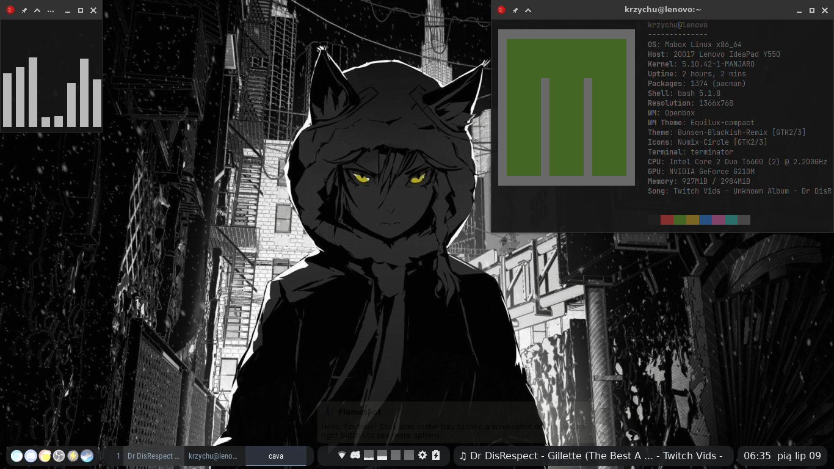
Task: Click the cyan swatch in neofetch palette
Action: pos(731,220)
